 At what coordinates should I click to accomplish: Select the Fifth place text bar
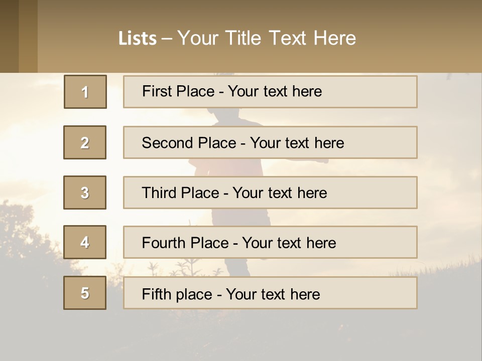click(x=270, y=293)
